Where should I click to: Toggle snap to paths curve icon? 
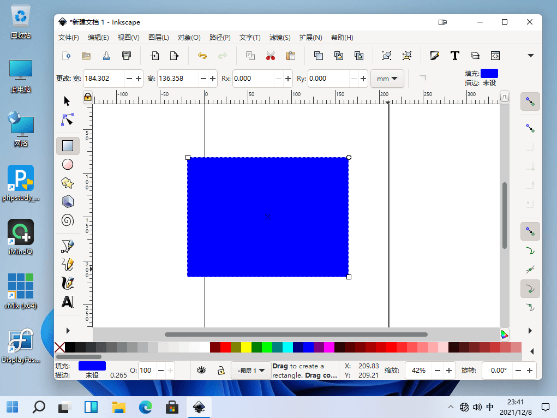530,250
